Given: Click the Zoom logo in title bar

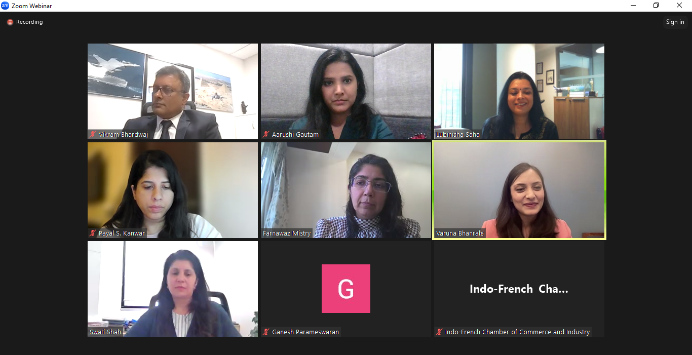Looking at the screenshot, I should [5, 6].
